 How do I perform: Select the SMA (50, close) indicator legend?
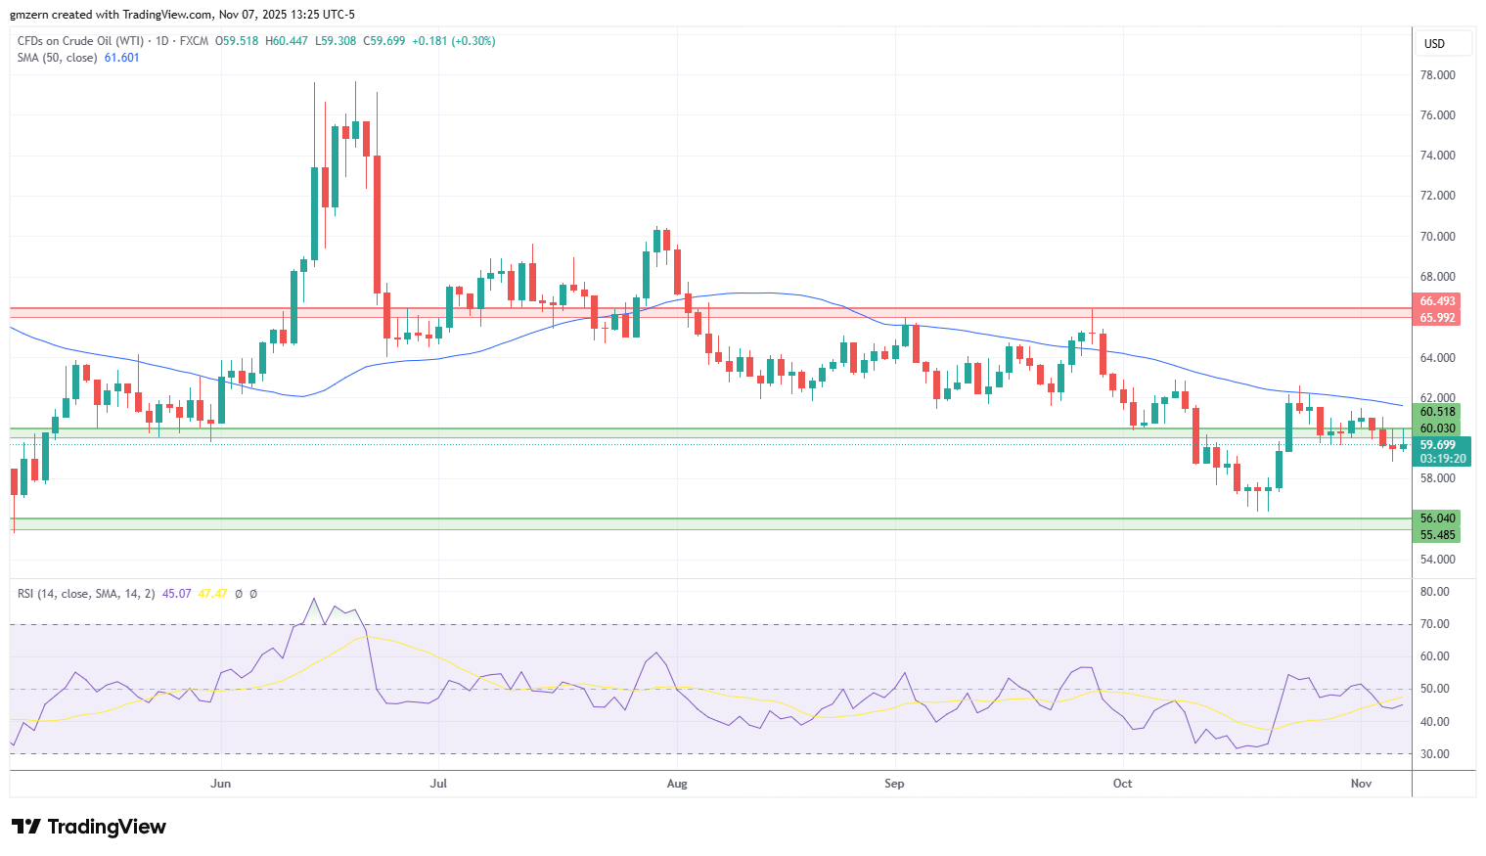58,58
